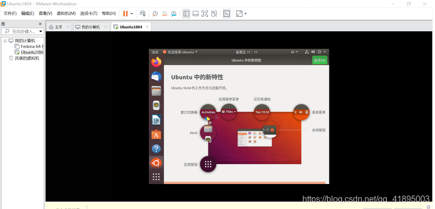Open the 帮助(H) menu

click(109, 13)
